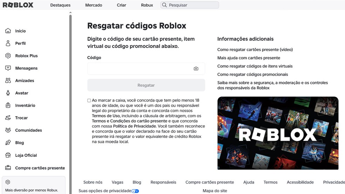Click Suas opções de privacidade link

pyautogui.click(x=105, y=191)
